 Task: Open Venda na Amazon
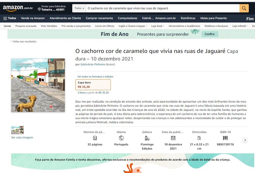point(33,18)
